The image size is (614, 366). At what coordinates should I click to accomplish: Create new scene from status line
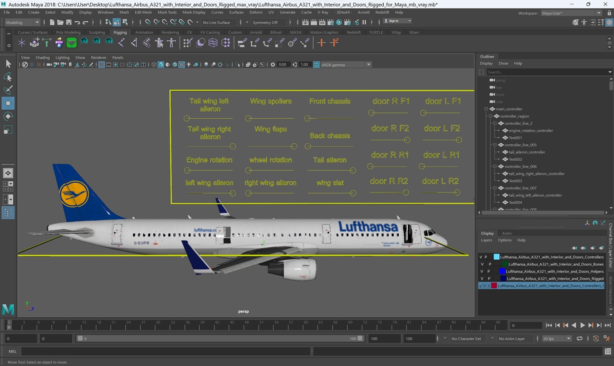[52, 22]
